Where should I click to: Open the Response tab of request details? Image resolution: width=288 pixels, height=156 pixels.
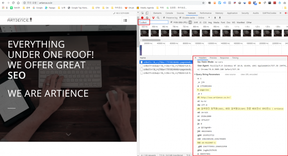tap(224, 58)
